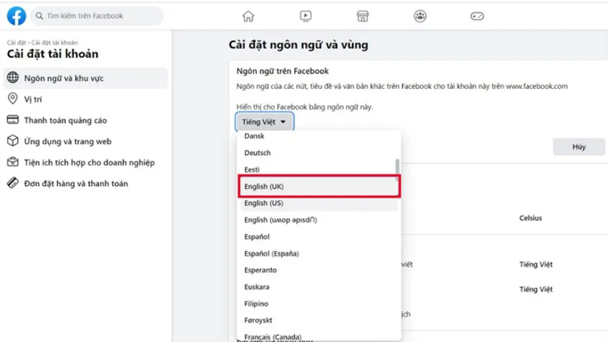Click the search magnifier icon

pos(39,16)
